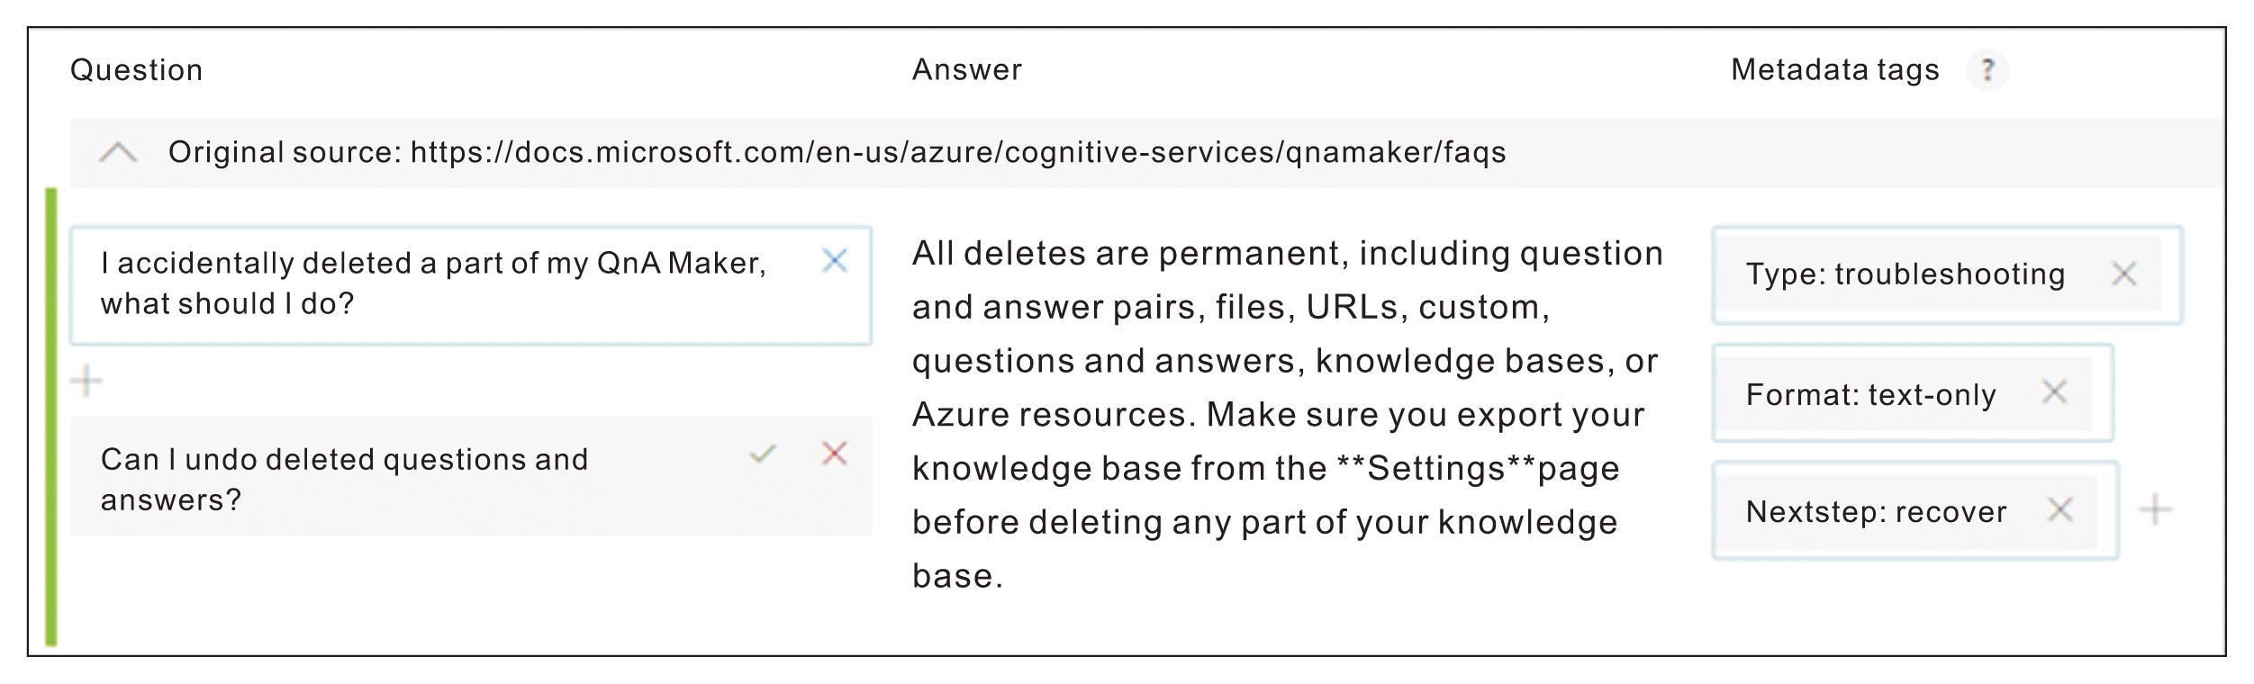2254x684 pixels.
Task: Add a new metadata tag with plus
Action: pos(2155,509)
